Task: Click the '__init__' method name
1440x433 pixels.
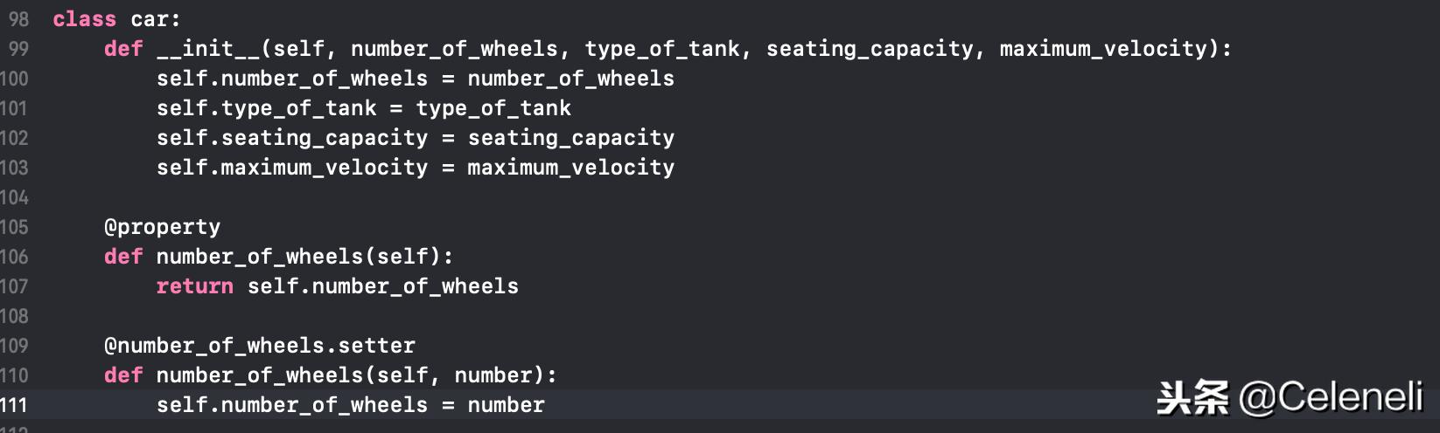Action: tap(208, 49)
